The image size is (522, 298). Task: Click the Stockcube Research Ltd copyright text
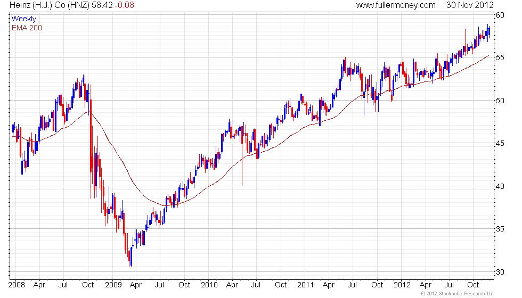[457, 293]
